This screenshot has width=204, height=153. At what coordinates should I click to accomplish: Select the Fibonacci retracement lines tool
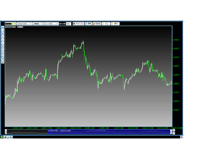coord(3,49)
